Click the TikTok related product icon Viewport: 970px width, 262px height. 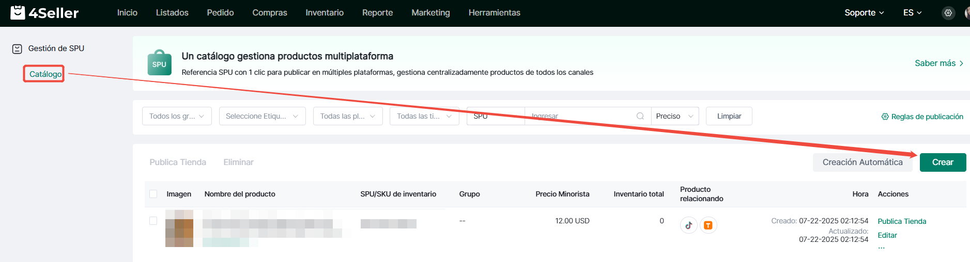[x=688, y=225]
